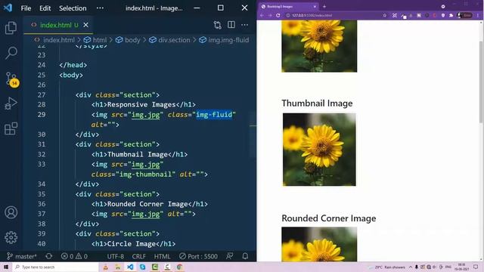Click the VS Code icon in taskbar

[x=130, y=267]
